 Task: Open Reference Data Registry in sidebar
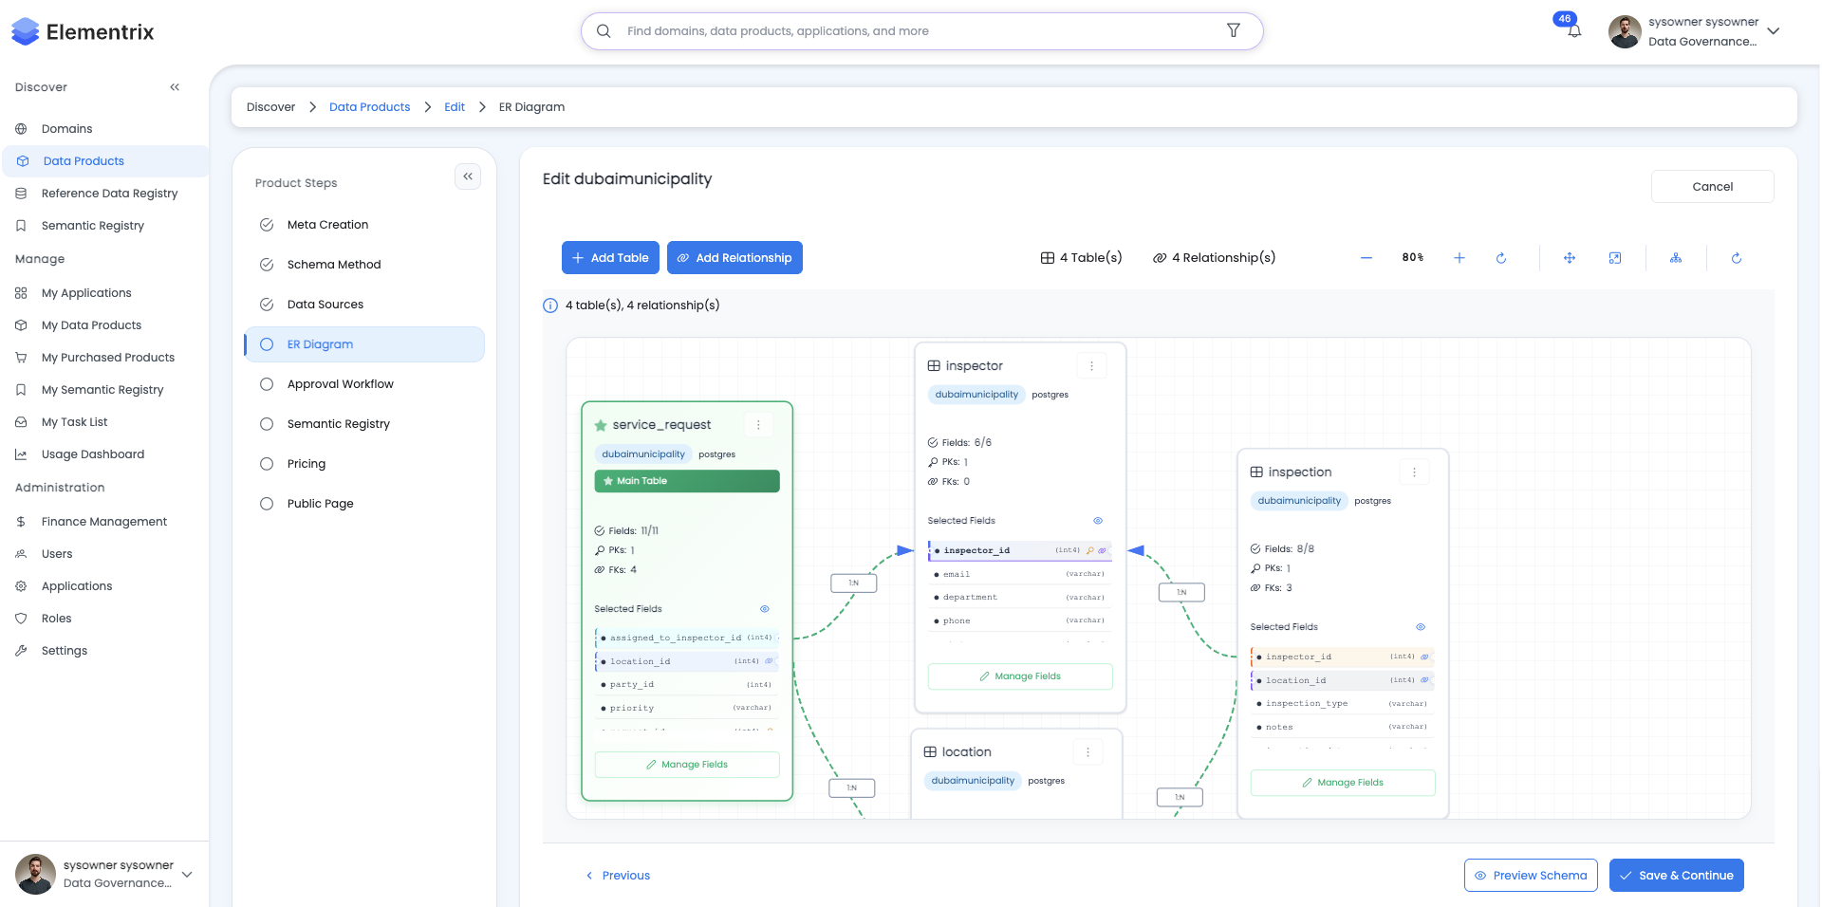109,194
